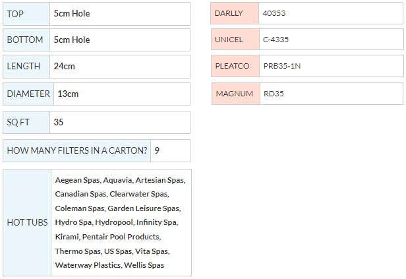Select the 13cm diameter value
This screenshot has height=279, width=406.
[x=68, y=94]
